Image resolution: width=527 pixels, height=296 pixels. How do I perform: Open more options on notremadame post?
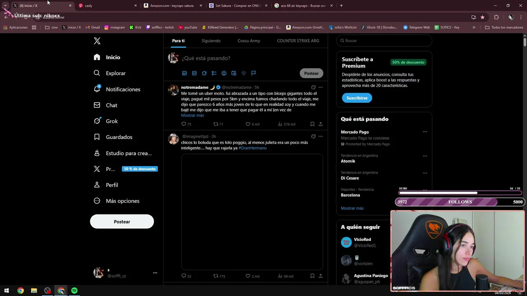point(321,87)
